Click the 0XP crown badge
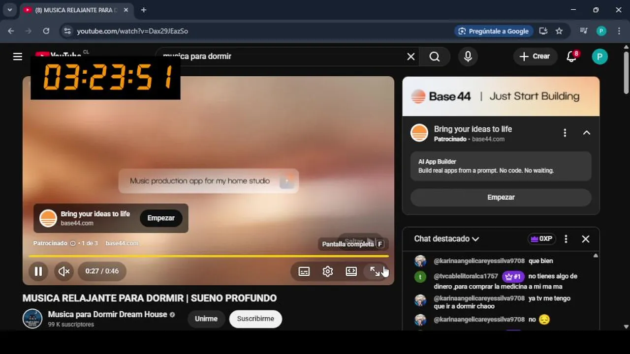The height and width of the screenshot is (354, 630). pos(541,239)
